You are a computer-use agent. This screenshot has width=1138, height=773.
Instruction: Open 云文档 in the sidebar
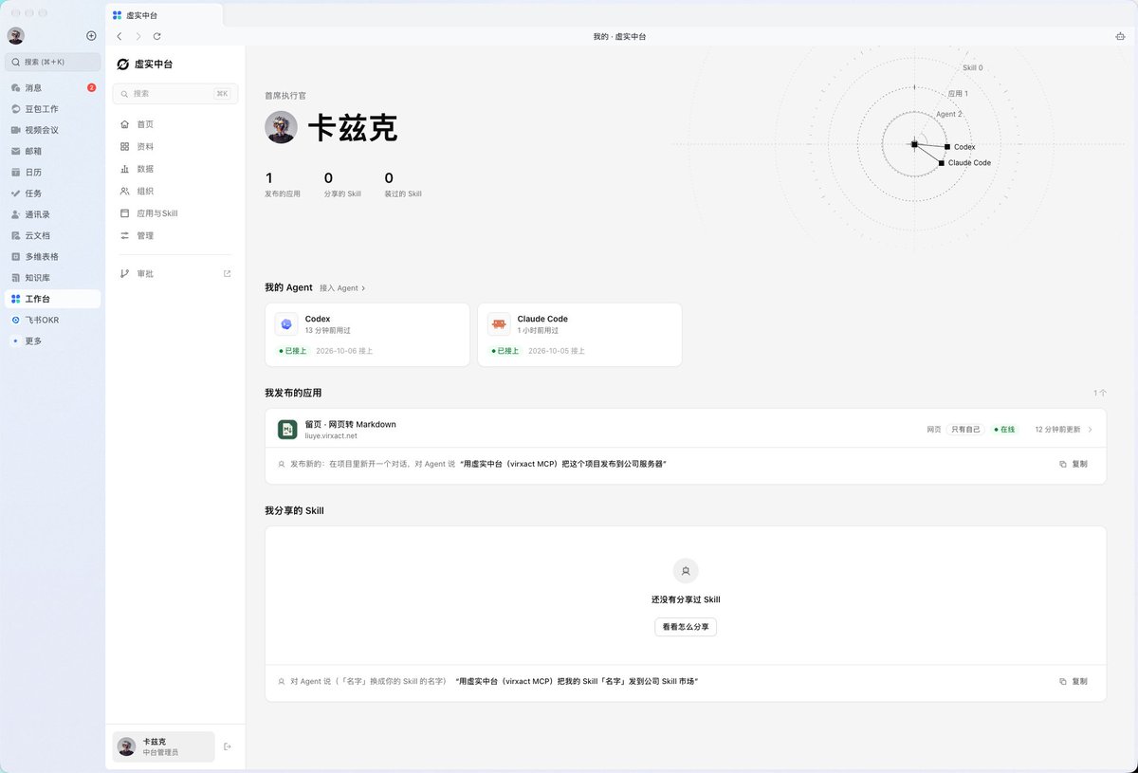(52, 235)
